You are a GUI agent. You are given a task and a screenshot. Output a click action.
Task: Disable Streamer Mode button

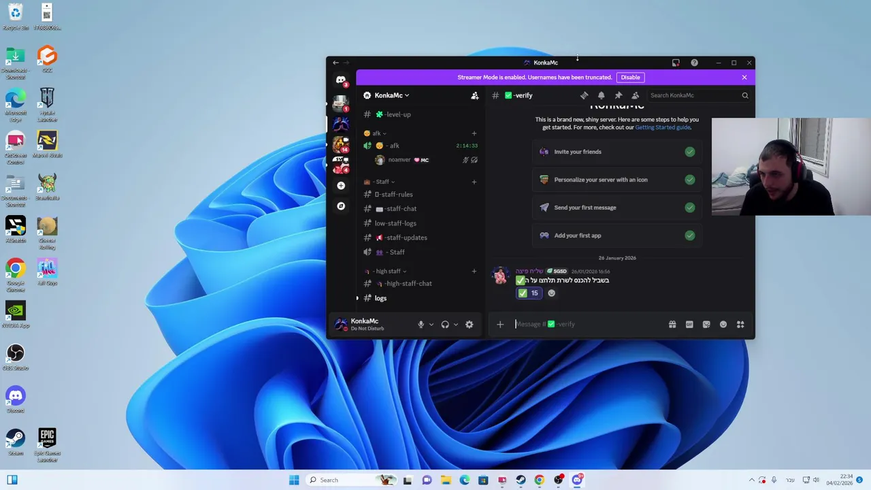[x=630, y=77]
